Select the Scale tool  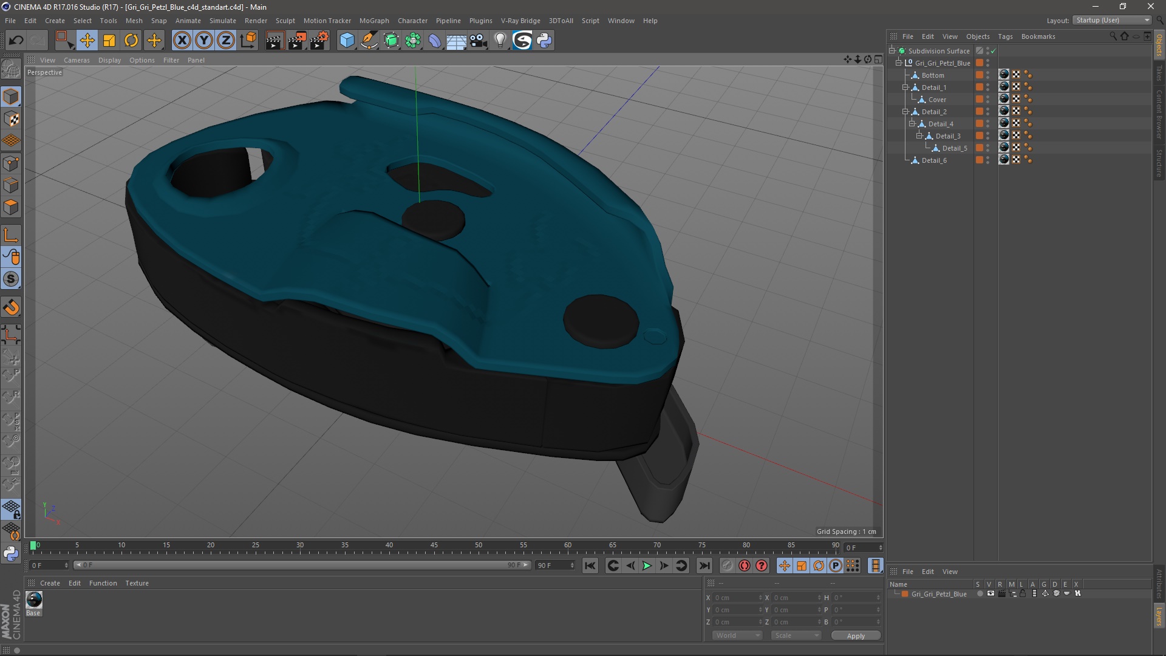(x=109, y=41)
